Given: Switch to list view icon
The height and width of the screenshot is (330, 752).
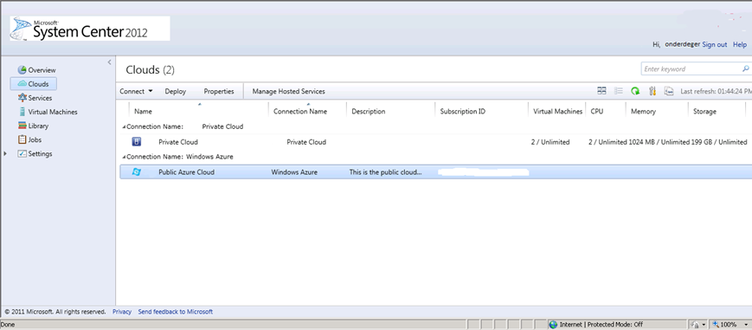Looking at the screenshot, I should (619, 91).
